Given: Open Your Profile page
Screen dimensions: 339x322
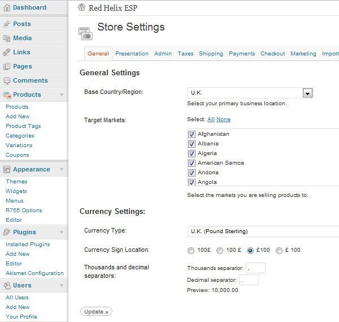Looking at the screenshot, I should click(21, 317).
